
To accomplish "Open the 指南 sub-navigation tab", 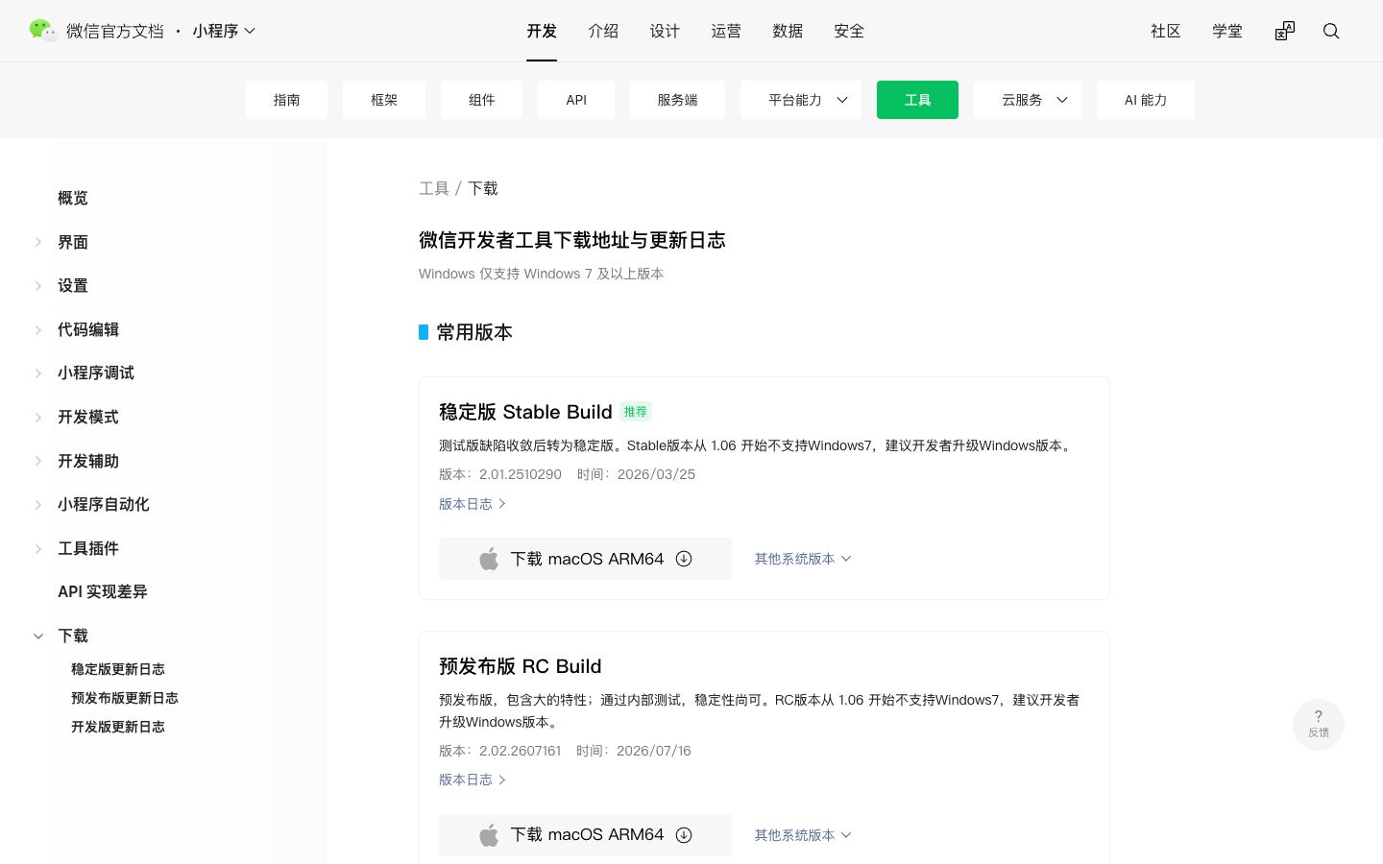I will (x=286, y=100).
